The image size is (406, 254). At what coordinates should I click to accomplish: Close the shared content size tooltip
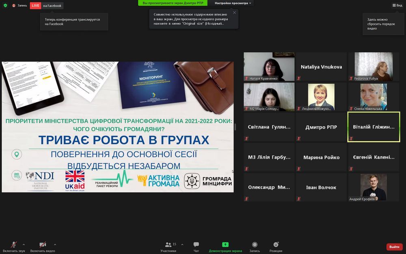click(234, 13)
